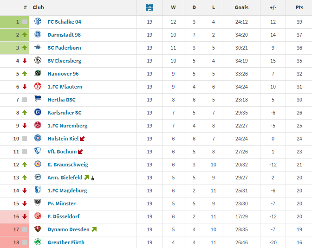Open the 1.FC Nuremberg club link
Screen dimensions: 312x248
pos(67,126)
